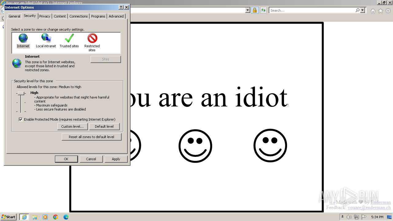Switch to the Content tab
393x221 pixels.
click(60, 16)
